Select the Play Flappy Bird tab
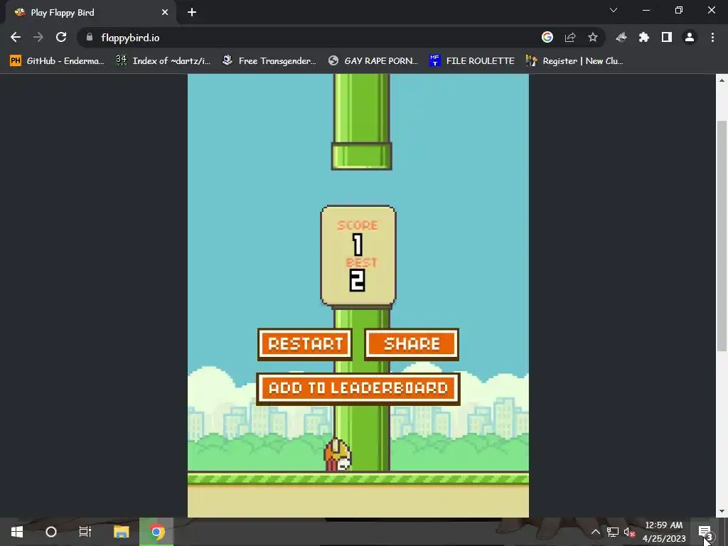The image size is (728, 546). [x=91, y=13]
